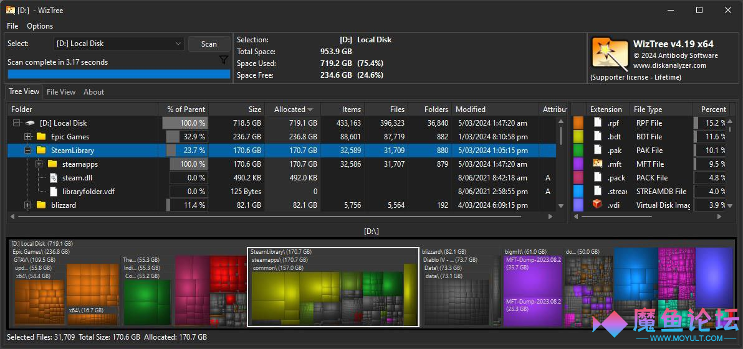Click the www.diskanalyzer.com link
This screenshot has height=349, width=743.
click(x=669, y=66)
